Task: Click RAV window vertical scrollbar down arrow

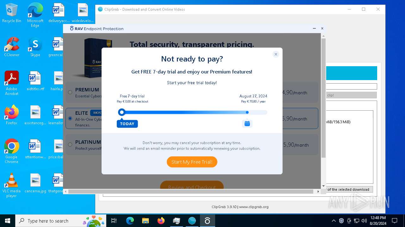Action: (323, 186)
